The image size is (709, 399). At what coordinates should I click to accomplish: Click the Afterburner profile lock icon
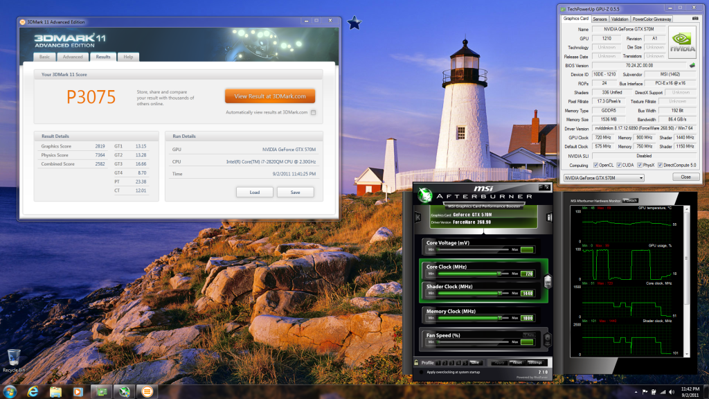click(416, 362)
